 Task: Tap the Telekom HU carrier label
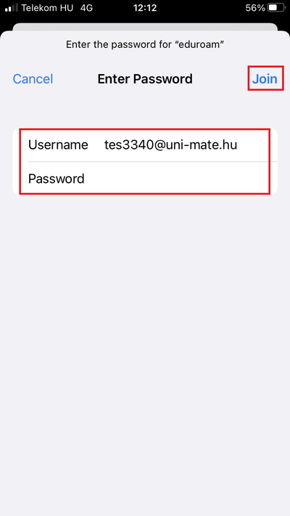click(x=47, y=7)
